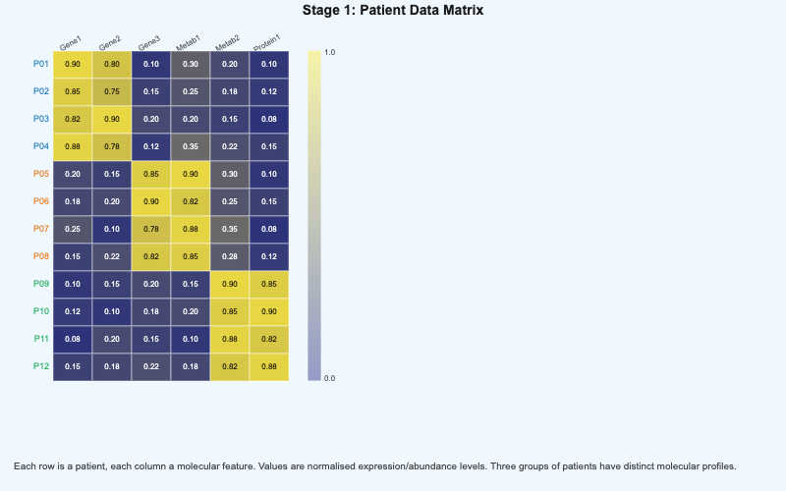Select the P11 Gene1 cell showing 0.08
This screenshot has width=786, height=491.
point(73,339)
